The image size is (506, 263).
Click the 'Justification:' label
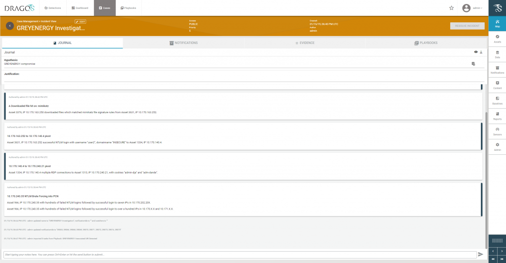12,74
